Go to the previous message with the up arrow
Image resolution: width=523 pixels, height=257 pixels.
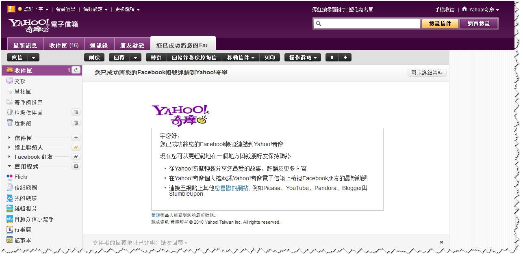(x=332, y=58)
